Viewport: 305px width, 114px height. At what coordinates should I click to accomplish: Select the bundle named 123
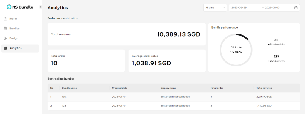click(64, 106)
